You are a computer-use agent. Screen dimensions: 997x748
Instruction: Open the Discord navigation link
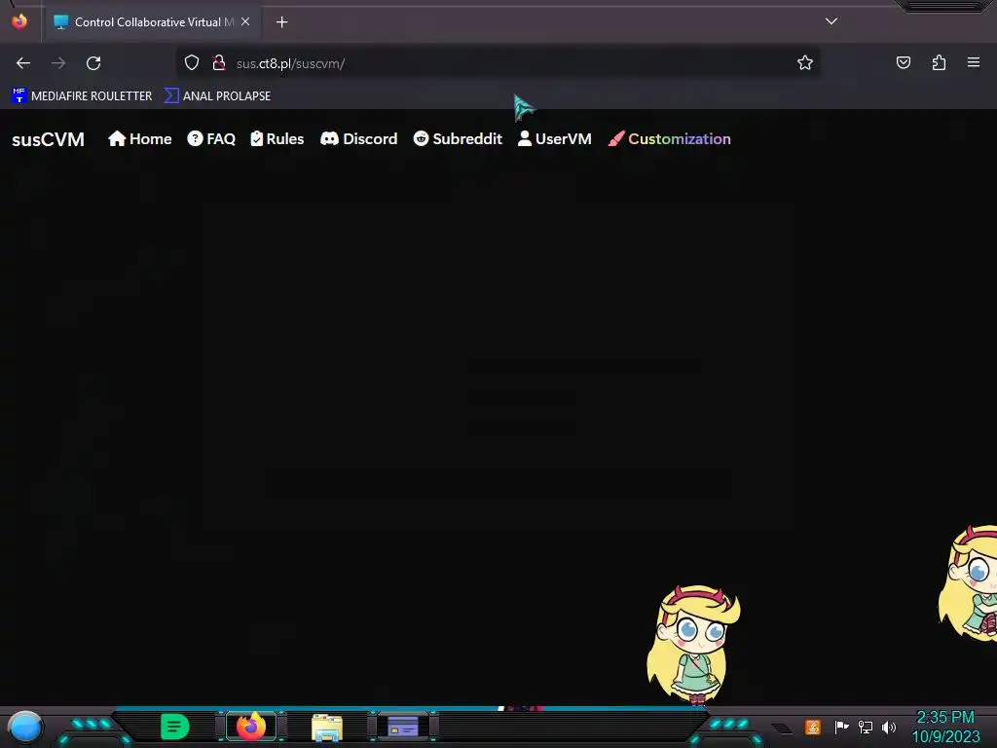[358, 138]
